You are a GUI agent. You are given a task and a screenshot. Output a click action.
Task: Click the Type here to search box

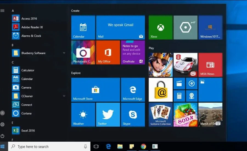pos(49,147)
